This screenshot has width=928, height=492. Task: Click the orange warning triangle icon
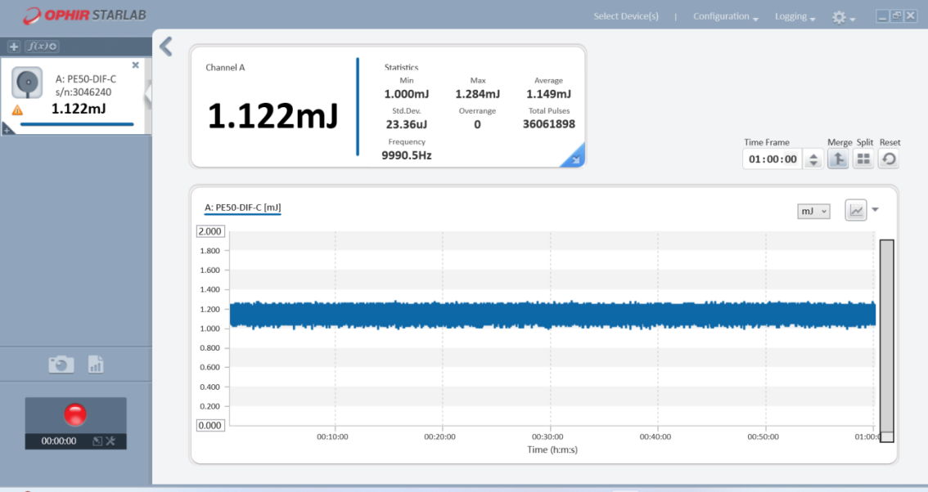click(17, 110)
